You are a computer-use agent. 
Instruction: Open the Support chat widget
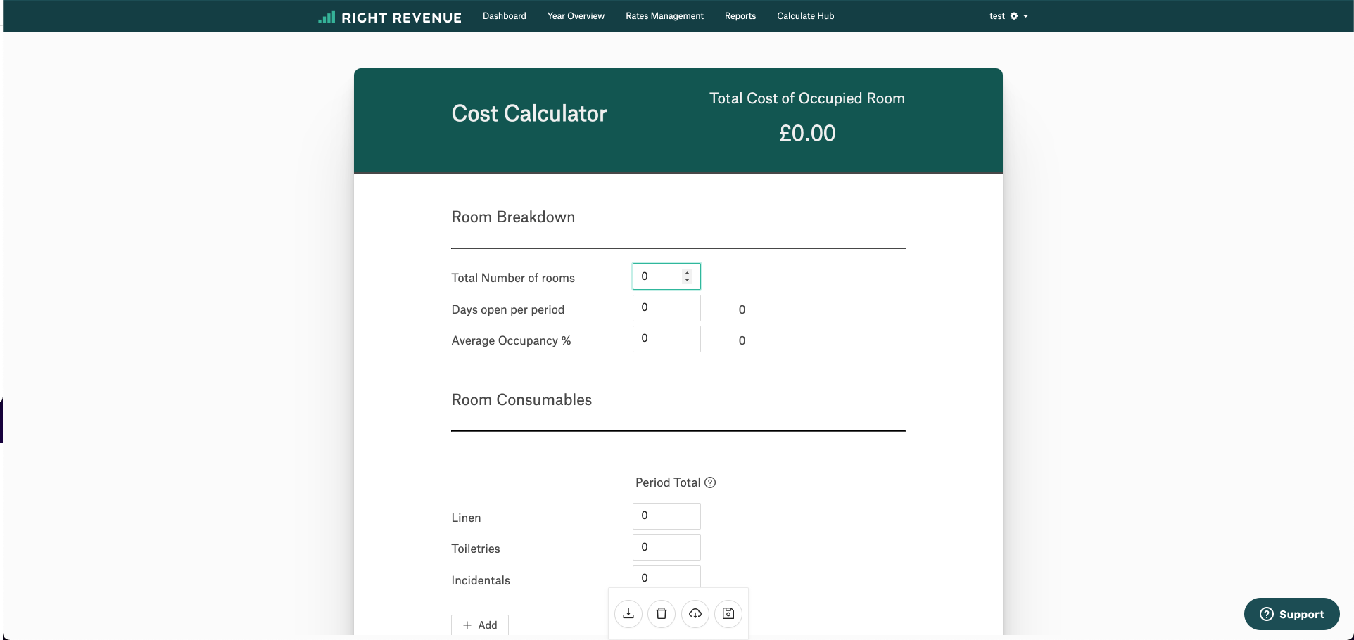pos(1291,614)
